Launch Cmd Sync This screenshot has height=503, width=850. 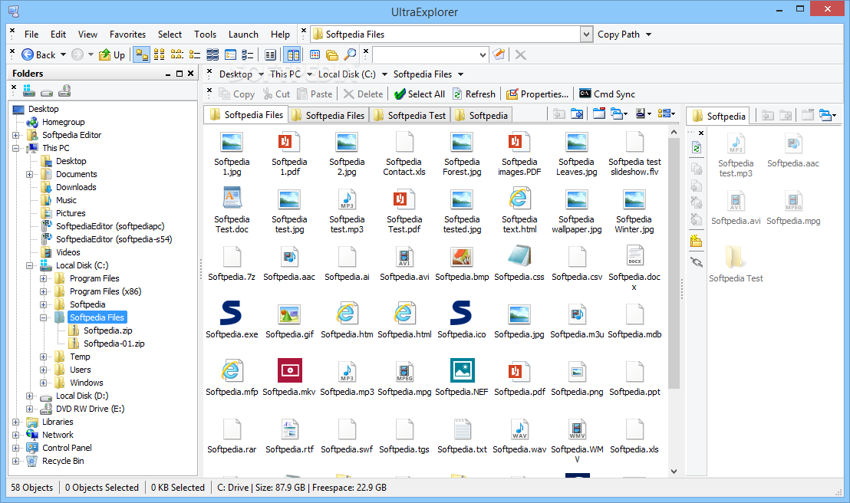(x=607, y=94)
